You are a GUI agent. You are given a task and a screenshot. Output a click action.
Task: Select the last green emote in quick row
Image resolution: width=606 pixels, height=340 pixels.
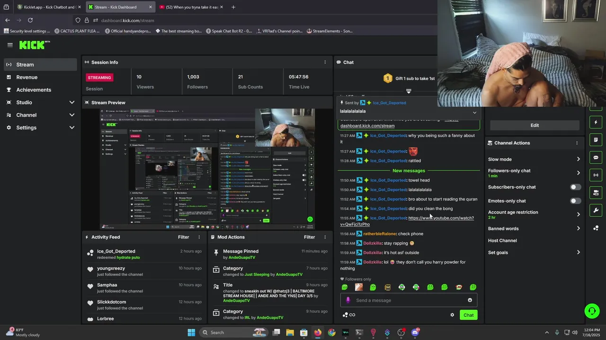pyautogui.click(x=473, y=287)
